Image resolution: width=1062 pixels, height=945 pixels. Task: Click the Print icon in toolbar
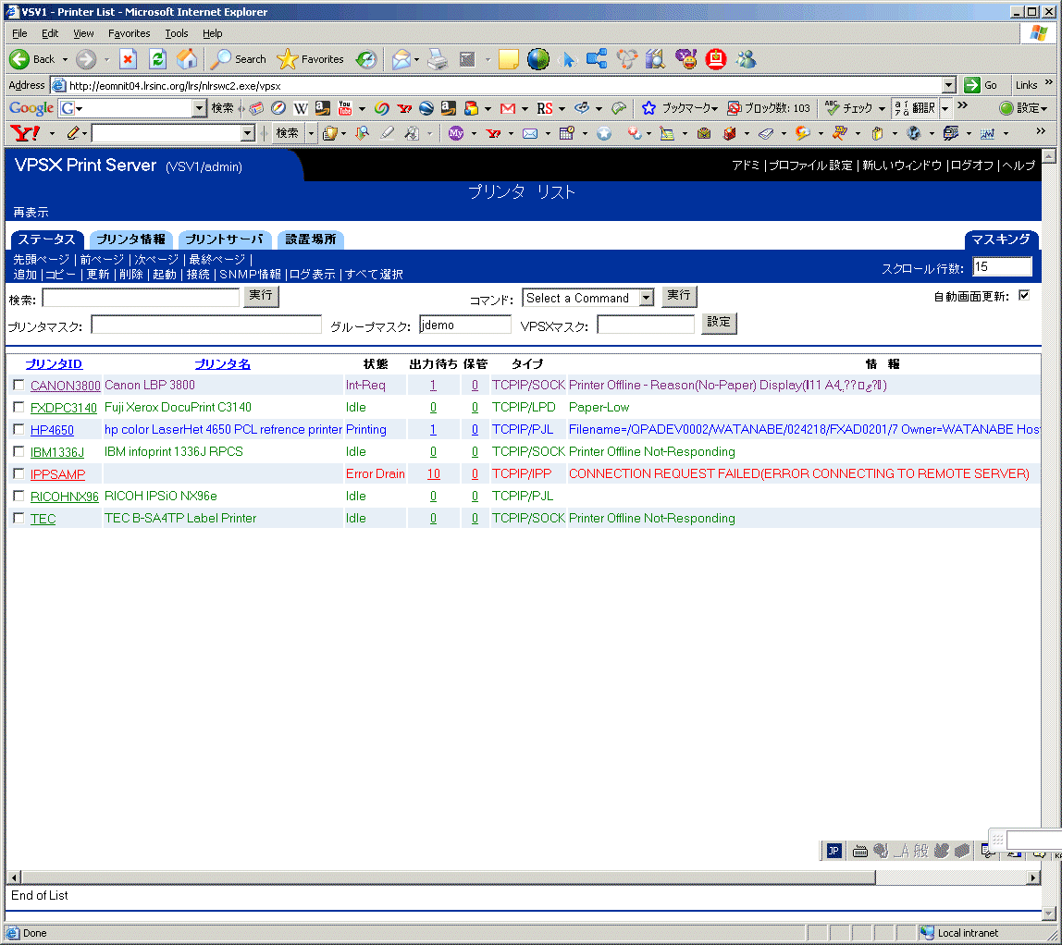click(437, 59)
